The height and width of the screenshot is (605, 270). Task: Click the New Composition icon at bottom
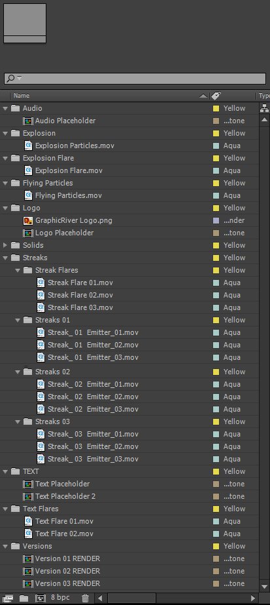(x=41, y=598)
